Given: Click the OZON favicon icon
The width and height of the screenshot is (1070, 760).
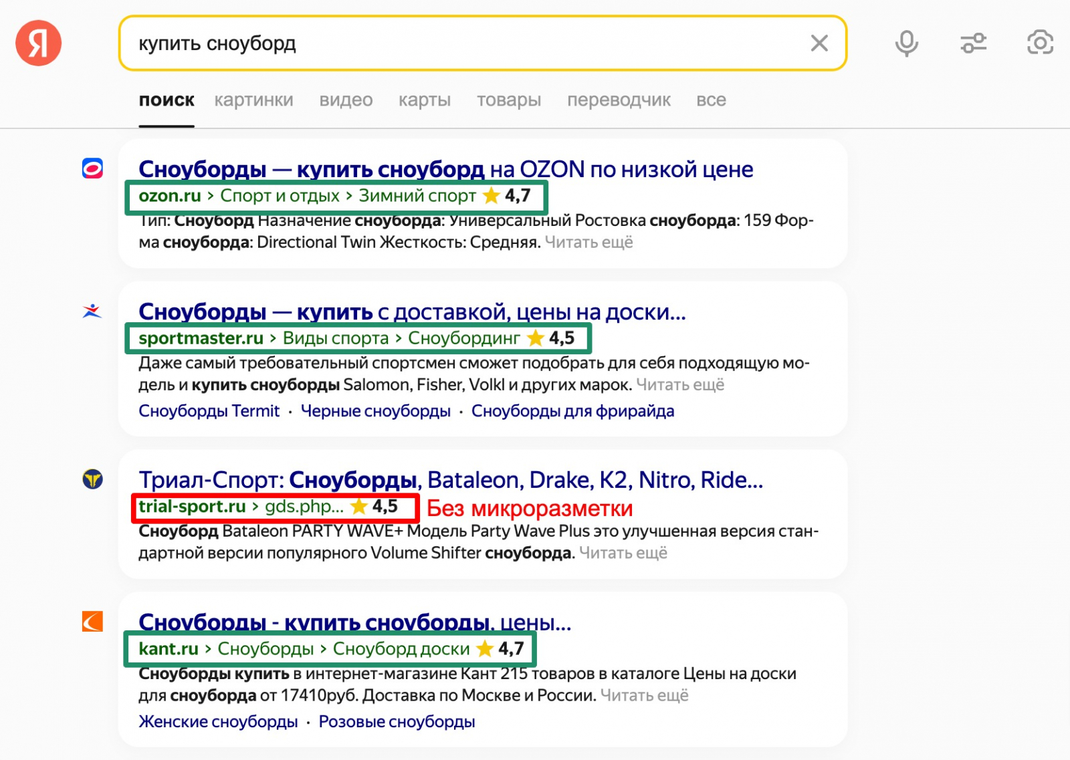Looking at the screenshot, I should (x=92, y=168).
